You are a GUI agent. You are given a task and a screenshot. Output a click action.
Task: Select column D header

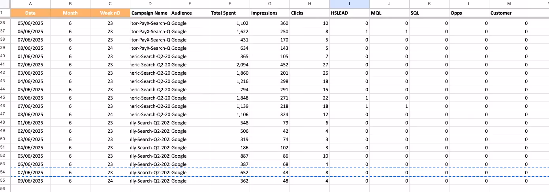tap(150, 4)
